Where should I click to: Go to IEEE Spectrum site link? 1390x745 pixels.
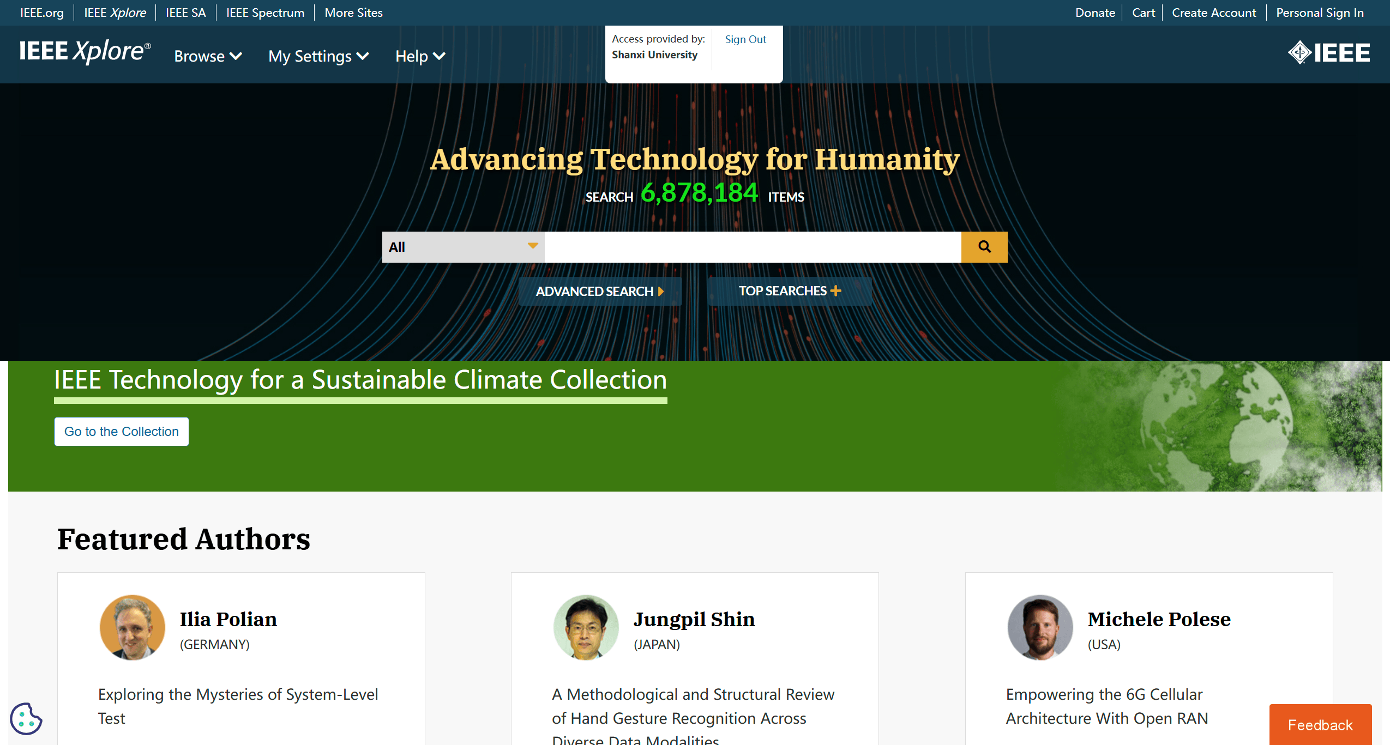[265, 13]
